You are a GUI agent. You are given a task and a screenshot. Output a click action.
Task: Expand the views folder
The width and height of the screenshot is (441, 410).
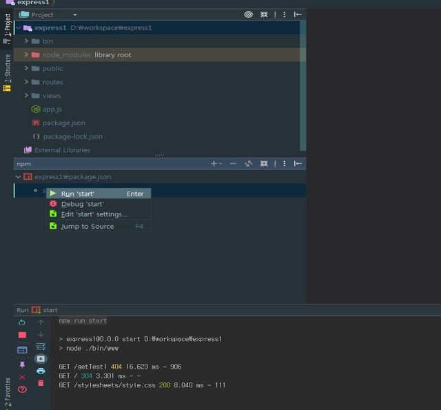(x=26, y=96)
